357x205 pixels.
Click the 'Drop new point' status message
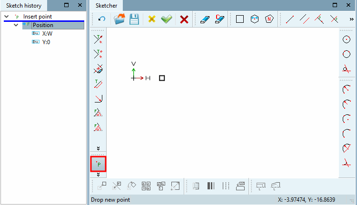[110, 200]
